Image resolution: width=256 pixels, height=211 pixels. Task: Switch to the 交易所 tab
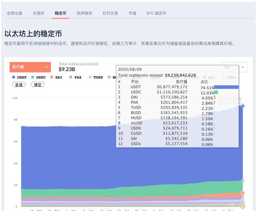click(38, 13)
